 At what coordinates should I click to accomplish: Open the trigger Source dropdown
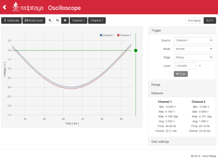193,40
